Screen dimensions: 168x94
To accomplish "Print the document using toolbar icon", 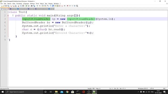I will [x=15, y=6].
